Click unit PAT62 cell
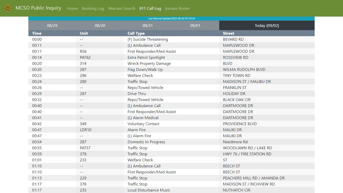The image size is (343, 193). point(100,57)
